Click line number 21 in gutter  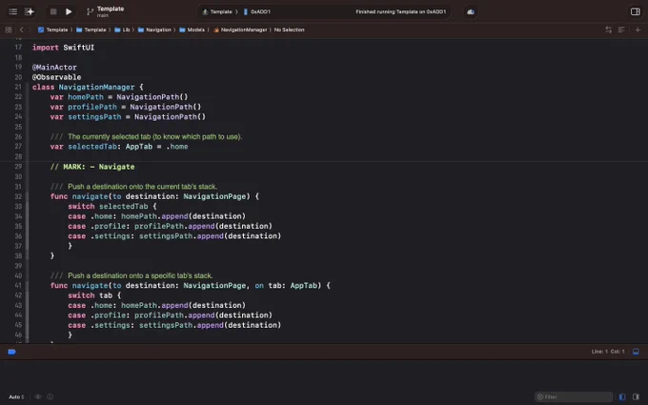pos(18,88)
